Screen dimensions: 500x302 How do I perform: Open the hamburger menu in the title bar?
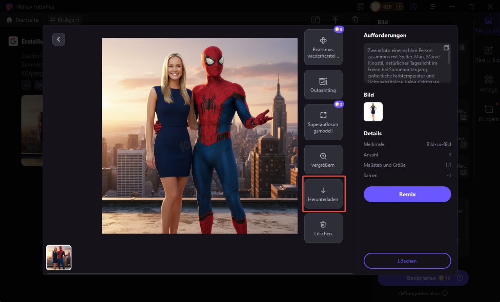[432, 7]
